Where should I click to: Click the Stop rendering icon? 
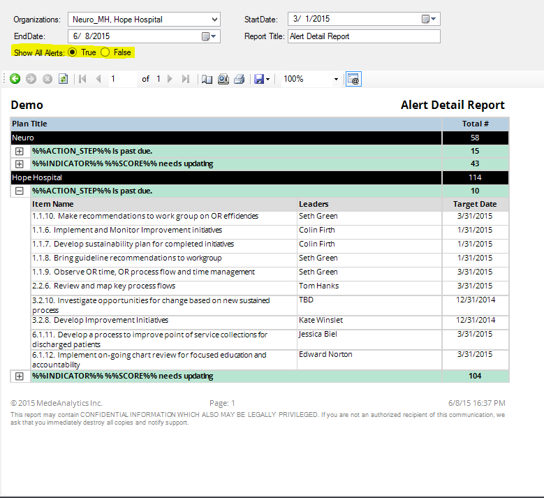click(x=47, y=79)
